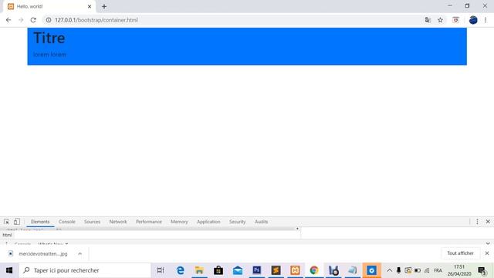Open downloaded mercidevotreatten jpg file
Viewport: 494px width, 278px height.
point(42,253)
